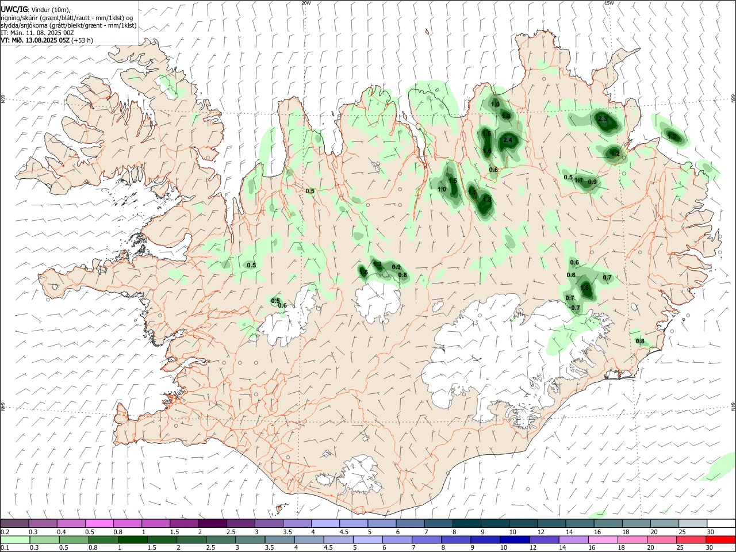Select the bright red 30 swatch in bottom scale

(720, 539)
